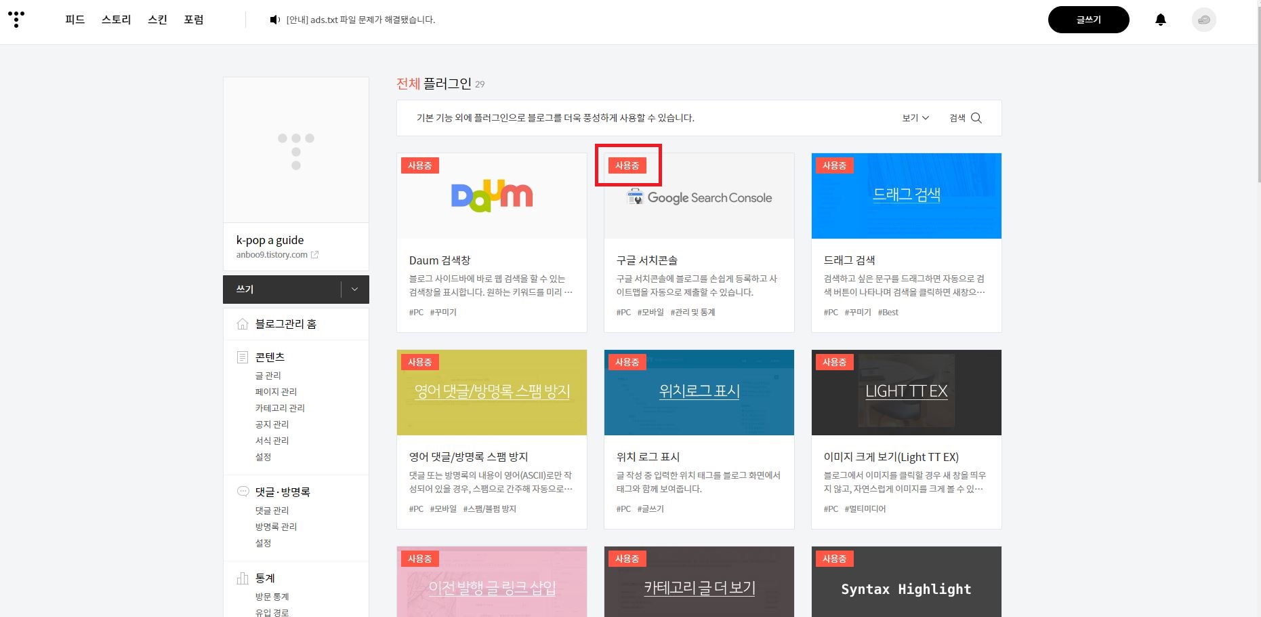Image resolution: width=1261 pixels, height=617 pixels.
Task: Open the 영어 댓글/방명록 스팸 방지 thumbnail
Action: pyautogui.click(x=492, y=393)
